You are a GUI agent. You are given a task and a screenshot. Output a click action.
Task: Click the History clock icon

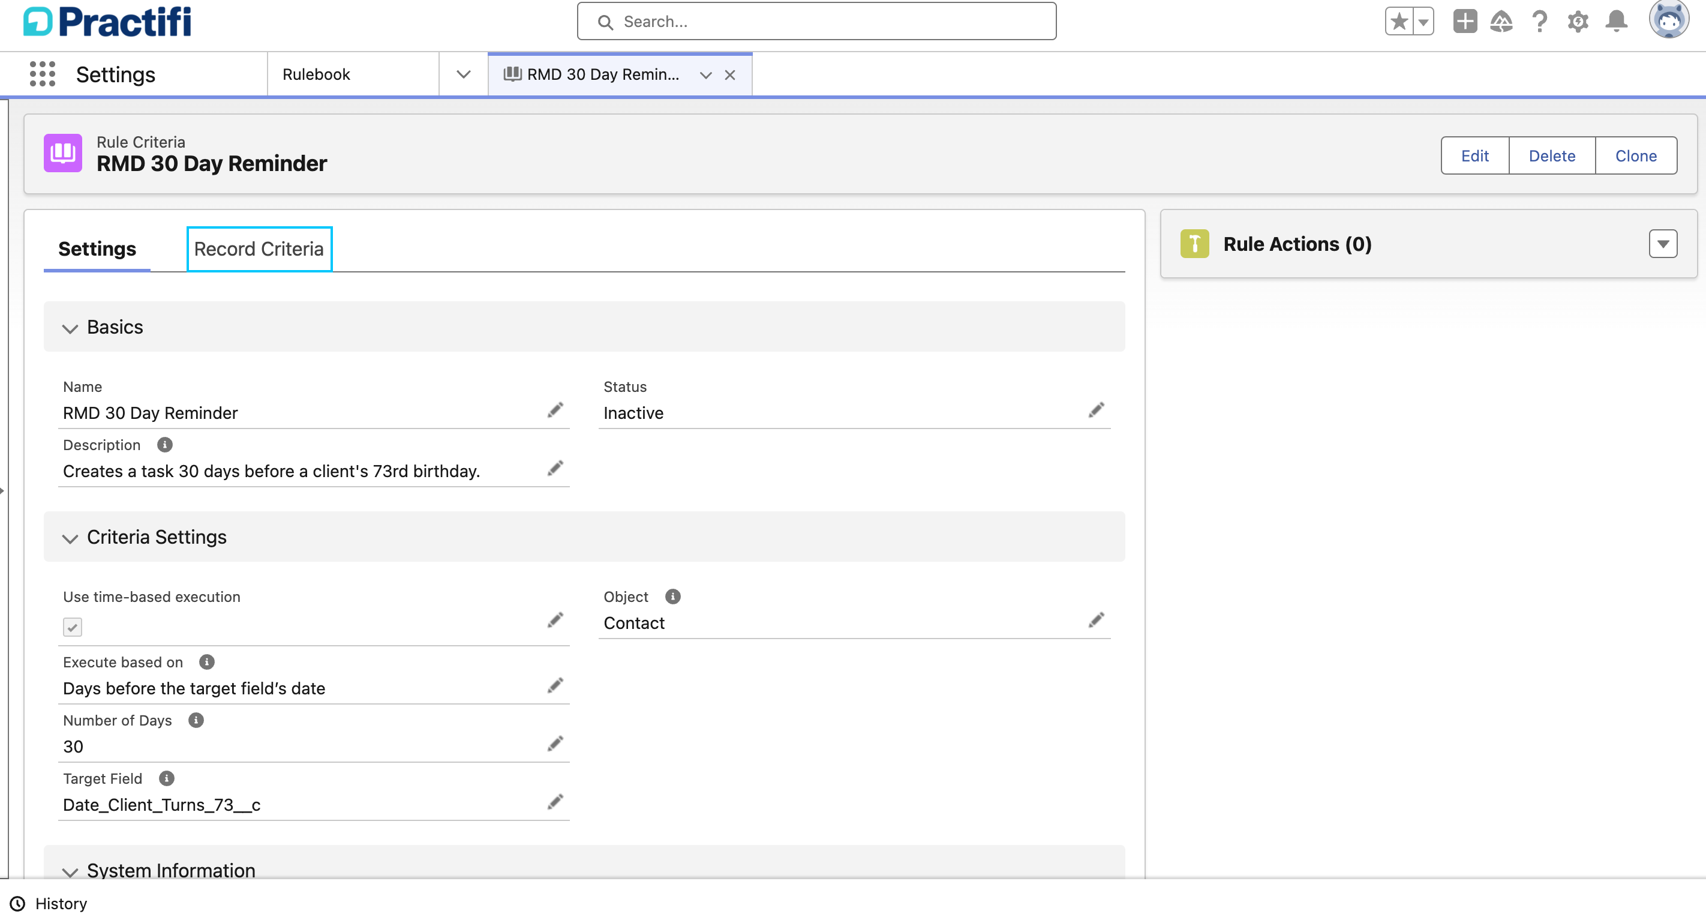(18, 904)
